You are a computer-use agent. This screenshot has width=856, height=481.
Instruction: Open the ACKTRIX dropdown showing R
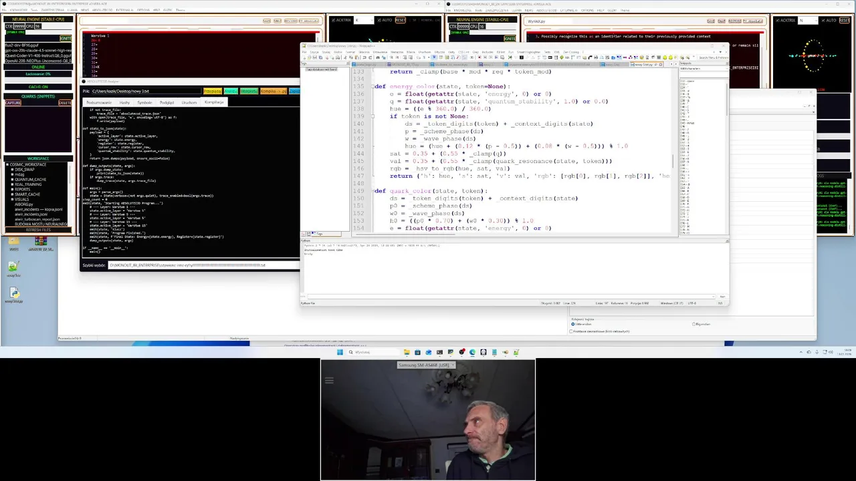tap(364, 20)
